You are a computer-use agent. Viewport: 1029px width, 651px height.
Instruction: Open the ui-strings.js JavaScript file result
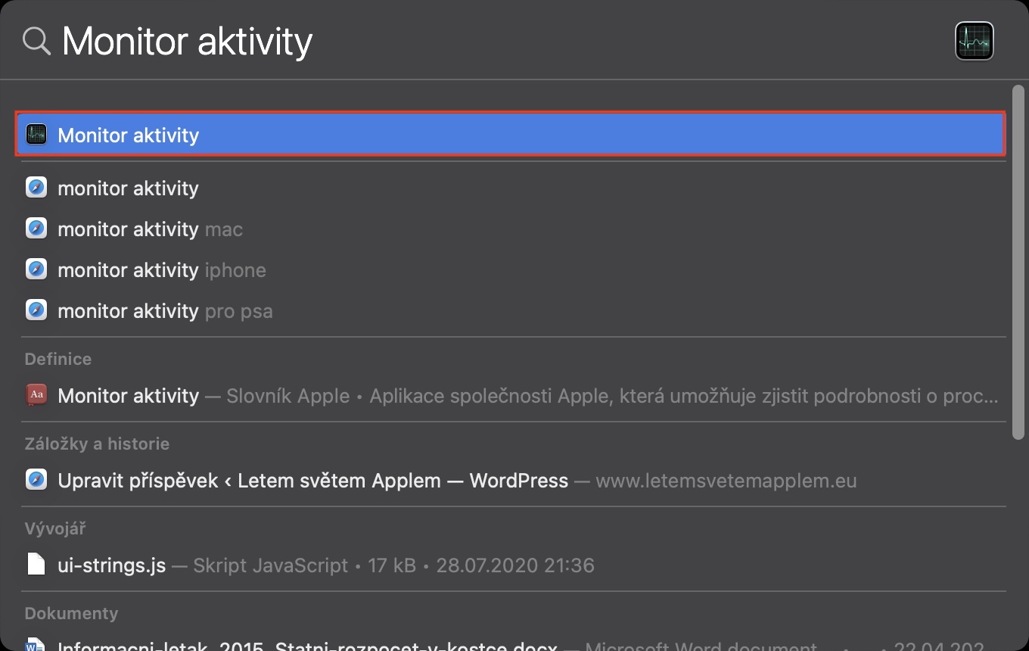click(112, 565)
